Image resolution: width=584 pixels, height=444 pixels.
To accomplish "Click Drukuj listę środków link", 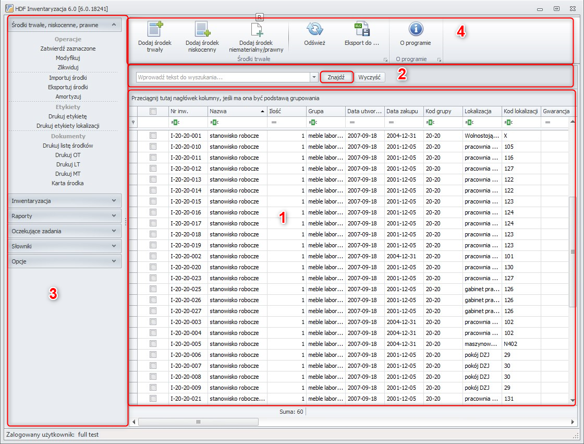I will point(68,146).
